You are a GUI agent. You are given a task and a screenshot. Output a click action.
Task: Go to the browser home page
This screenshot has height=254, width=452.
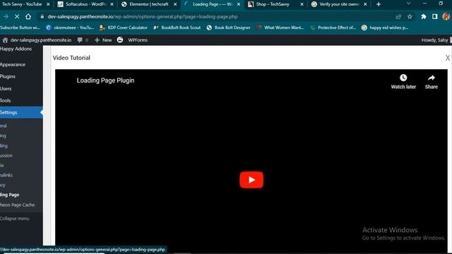click(x=28, y=17)
